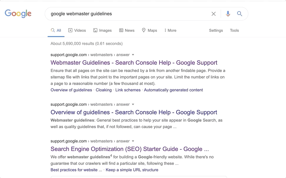Click the Google logo
This screenshot has height=178, width=286.
(x=18, y=14)
